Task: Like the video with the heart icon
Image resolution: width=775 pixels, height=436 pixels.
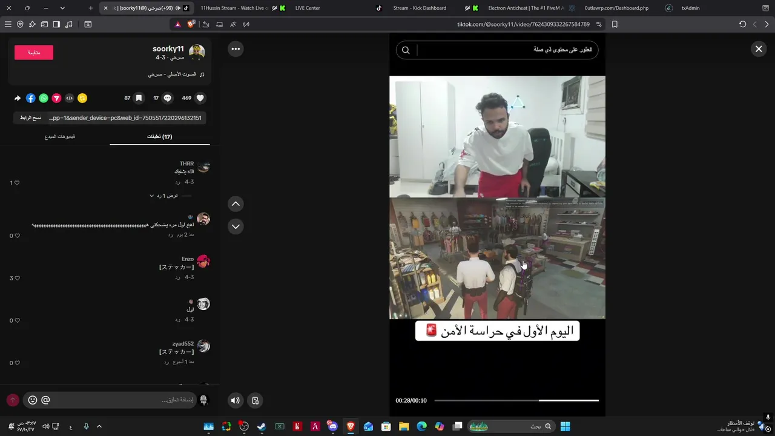Action: [200, 98]
